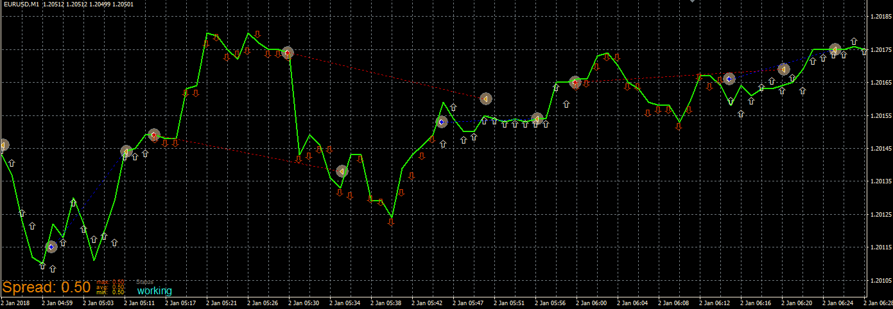Select the orange close marker at 1.20175 near 06:24
The height and width of the screenshot is (309, 893).
(x=835, y=49)
